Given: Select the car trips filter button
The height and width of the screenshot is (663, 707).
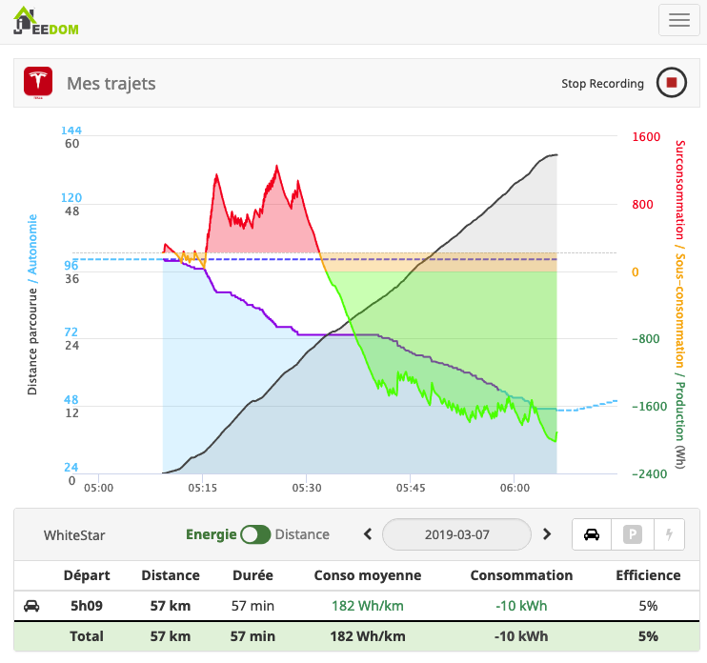Looking at the screenshot, I should 592,534.
